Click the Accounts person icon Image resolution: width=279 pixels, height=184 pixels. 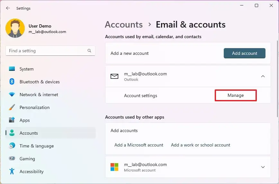coord(12,133)
